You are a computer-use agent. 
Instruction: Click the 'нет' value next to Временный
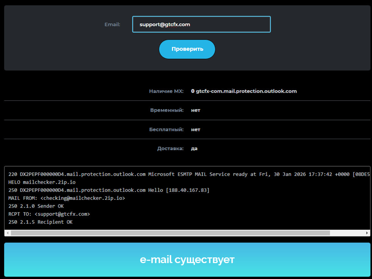(x=196, y=110)
